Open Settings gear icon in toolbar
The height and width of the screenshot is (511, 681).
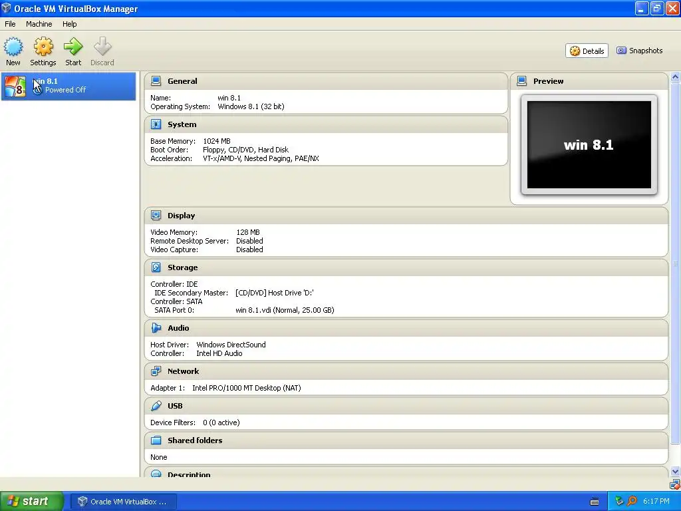click(x=43, y=47)
